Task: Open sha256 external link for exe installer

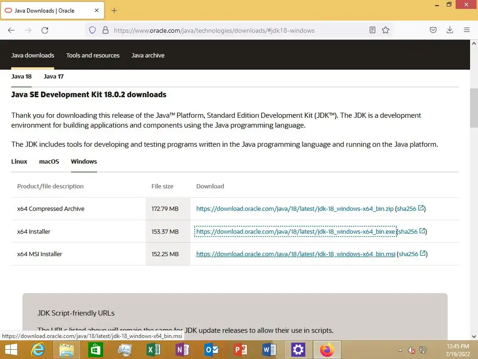Action: pos(422,231)
